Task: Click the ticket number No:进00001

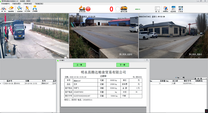Action: [x=137, y=77]
